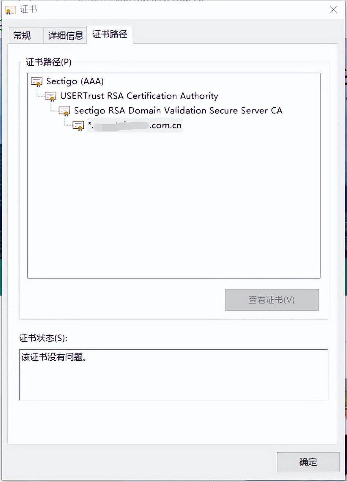Confirm with the 确定 button
This screenshot has height=482, width=347.
(308, 462)
